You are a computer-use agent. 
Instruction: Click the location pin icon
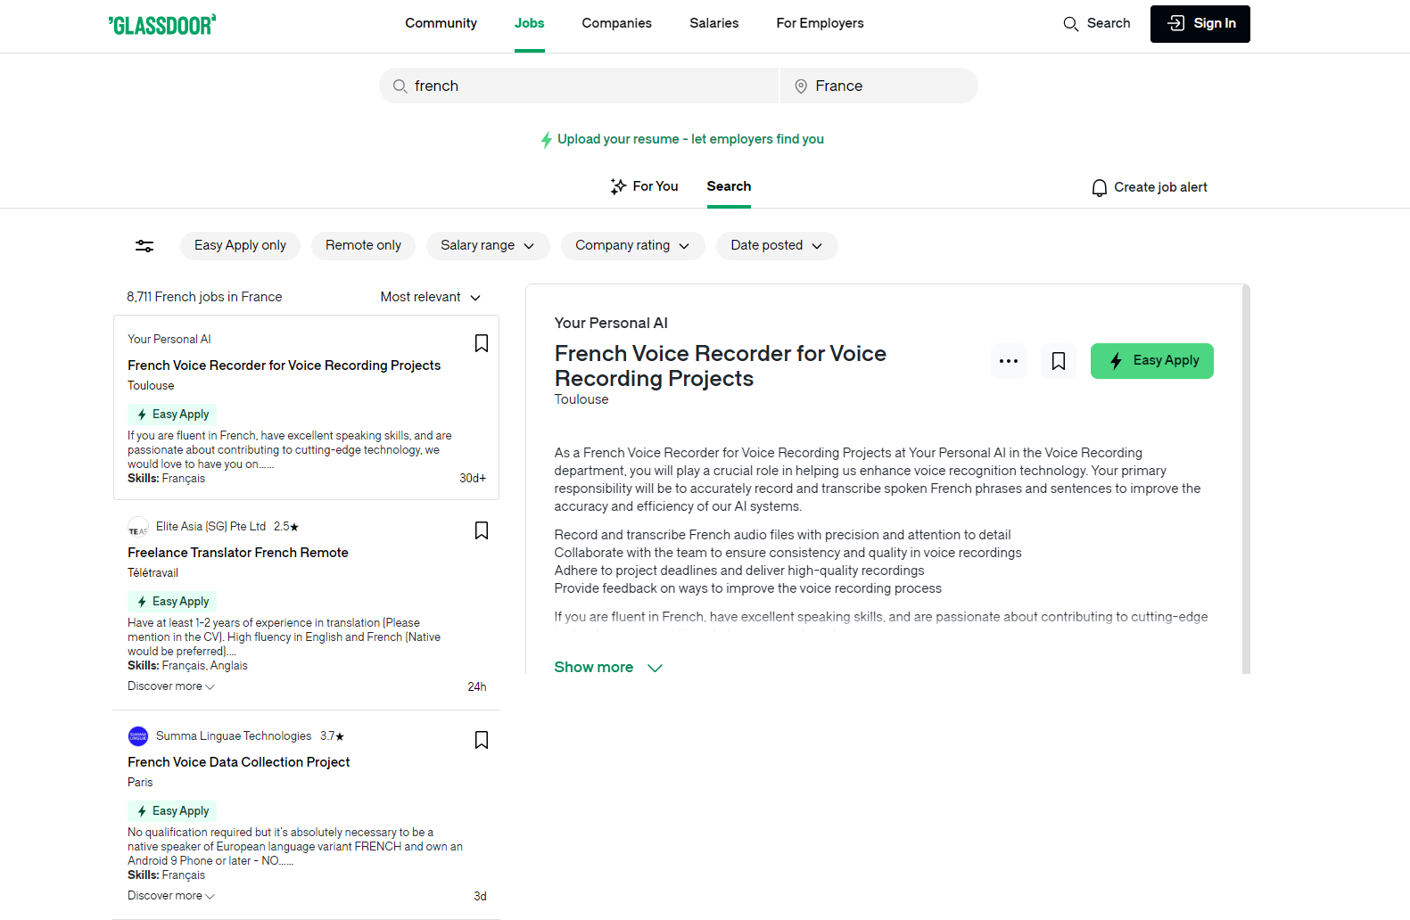click(x=801, y=86)
